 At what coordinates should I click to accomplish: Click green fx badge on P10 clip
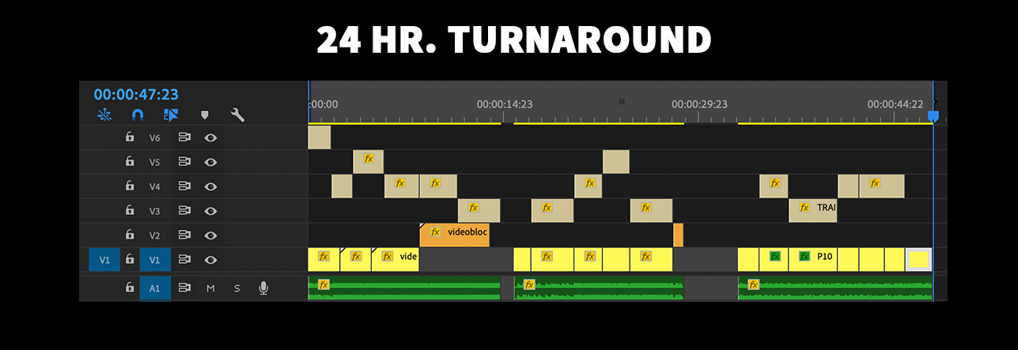coord(804,256)
